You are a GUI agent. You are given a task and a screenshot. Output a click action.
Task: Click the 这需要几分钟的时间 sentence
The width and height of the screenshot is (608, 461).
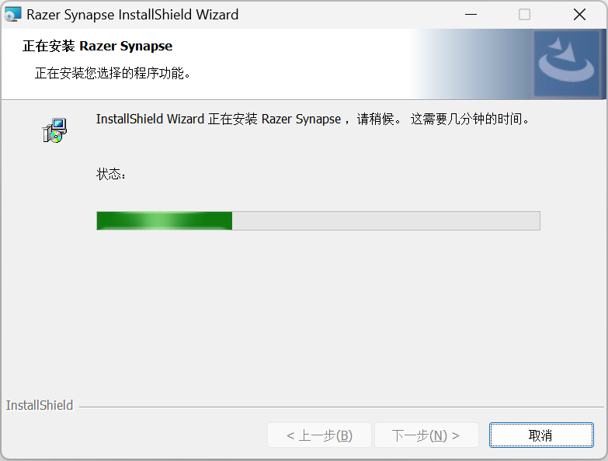470,119
